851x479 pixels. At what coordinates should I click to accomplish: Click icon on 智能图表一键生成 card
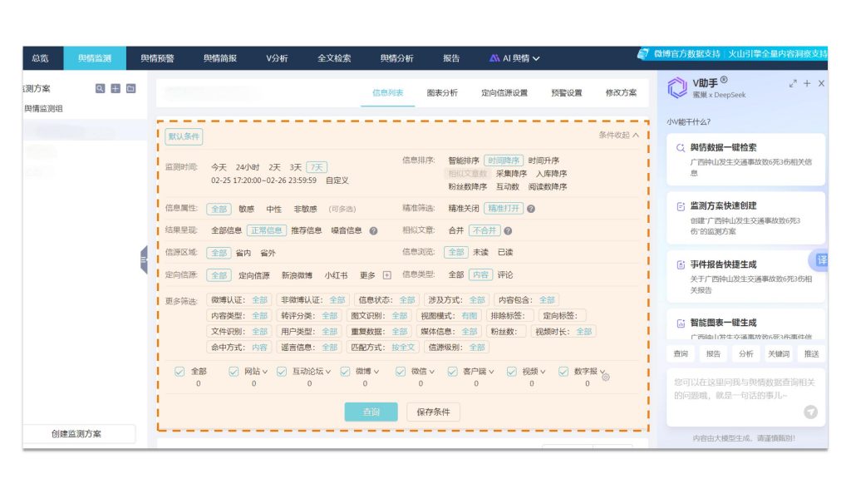pos(681,323)
